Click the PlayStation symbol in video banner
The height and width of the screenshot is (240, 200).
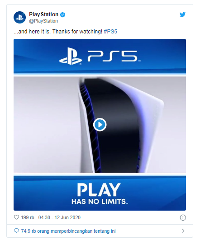point(71,56)
